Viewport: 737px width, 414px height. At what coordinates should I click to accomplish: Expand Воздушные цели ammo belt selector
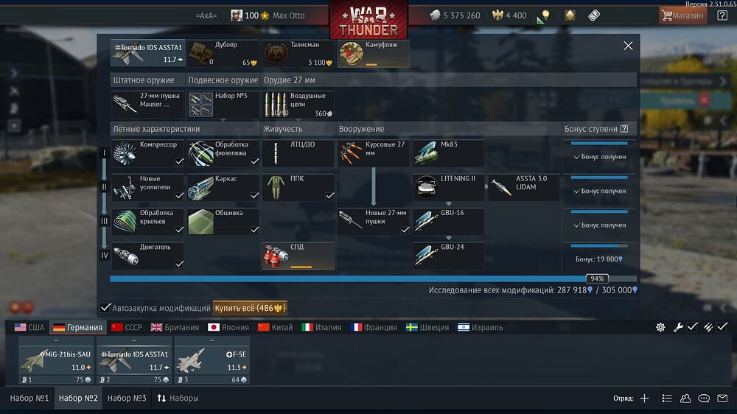298,105
